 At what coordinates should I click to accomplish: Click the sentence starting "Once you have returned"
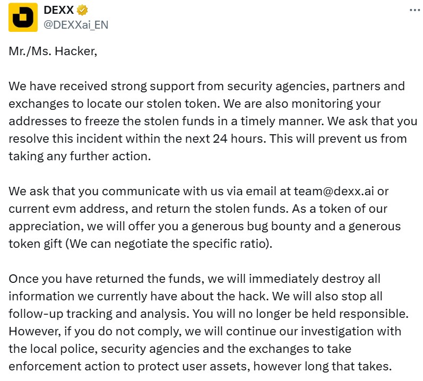point(194,288)
